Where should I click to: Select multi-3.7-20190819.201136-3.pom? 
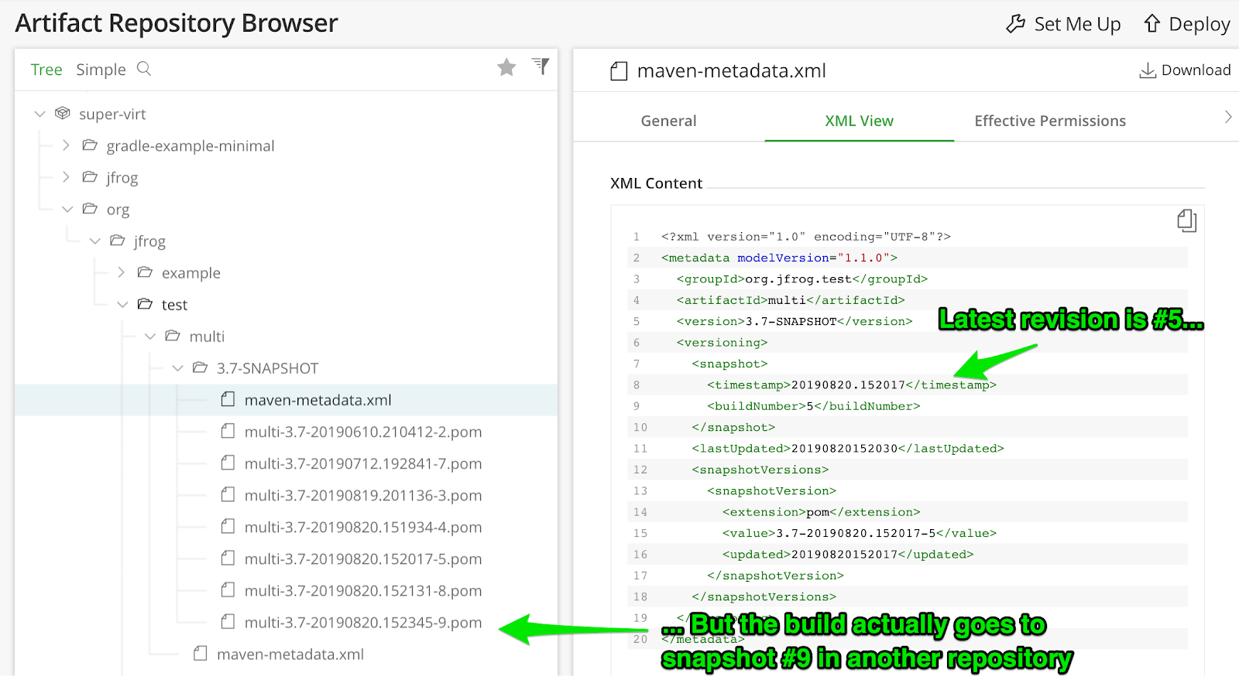pos(363,495)
